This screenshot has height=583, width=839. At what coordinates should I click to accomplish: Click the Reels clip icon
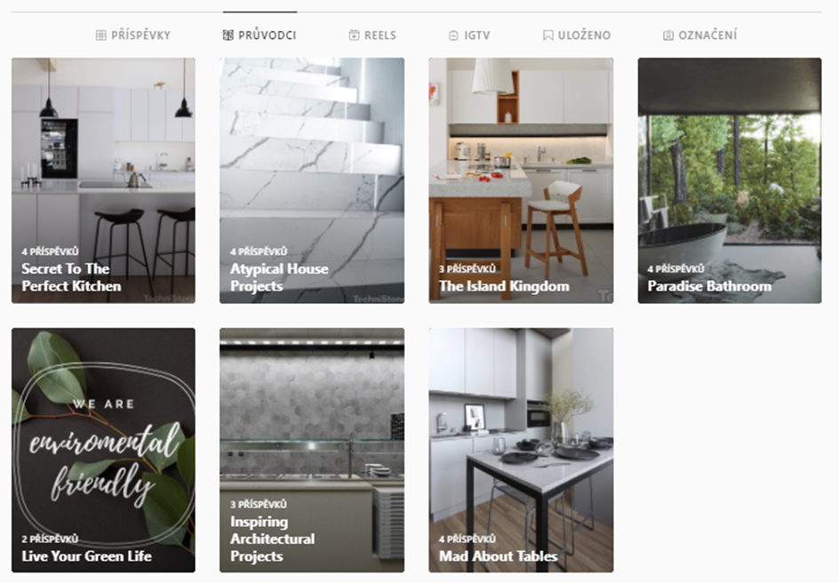click(x=355, y=36)
